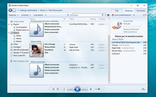Screen dimensions: 156x97
Task: Open burn options dropdown arrow
Action: pyautogui.click(x=146, y=15)
